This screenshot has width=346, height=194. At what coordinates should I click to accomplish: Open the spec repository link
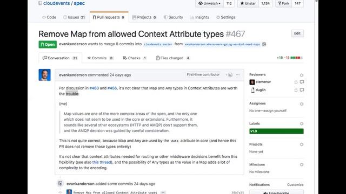click(x=79, y=3)
